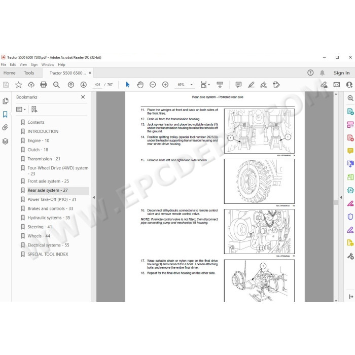The height and width of the screenshot is (355, 355).
Task: Zoom out with minus button
Action: coord(153,85)
